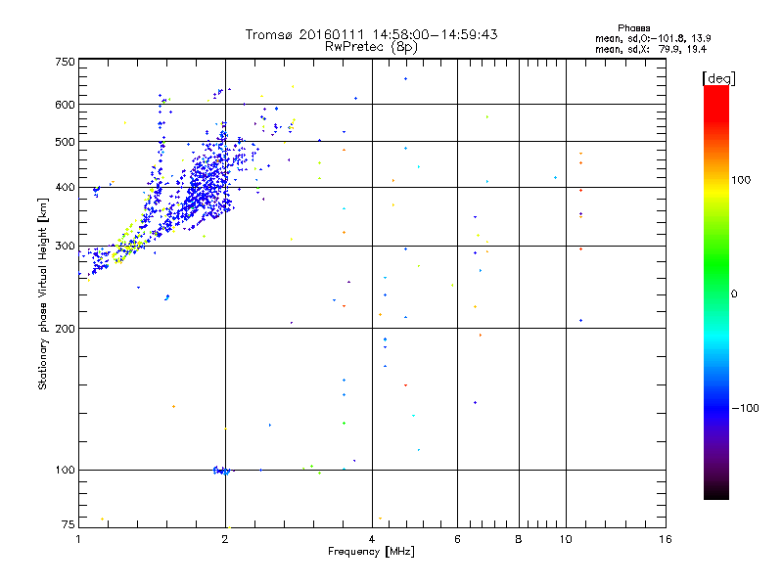This screenshot has height=587, width=783.
Task: Click the '[deg]' colorbar unit label
Action: pyautogui.click(x=718, y=78)
